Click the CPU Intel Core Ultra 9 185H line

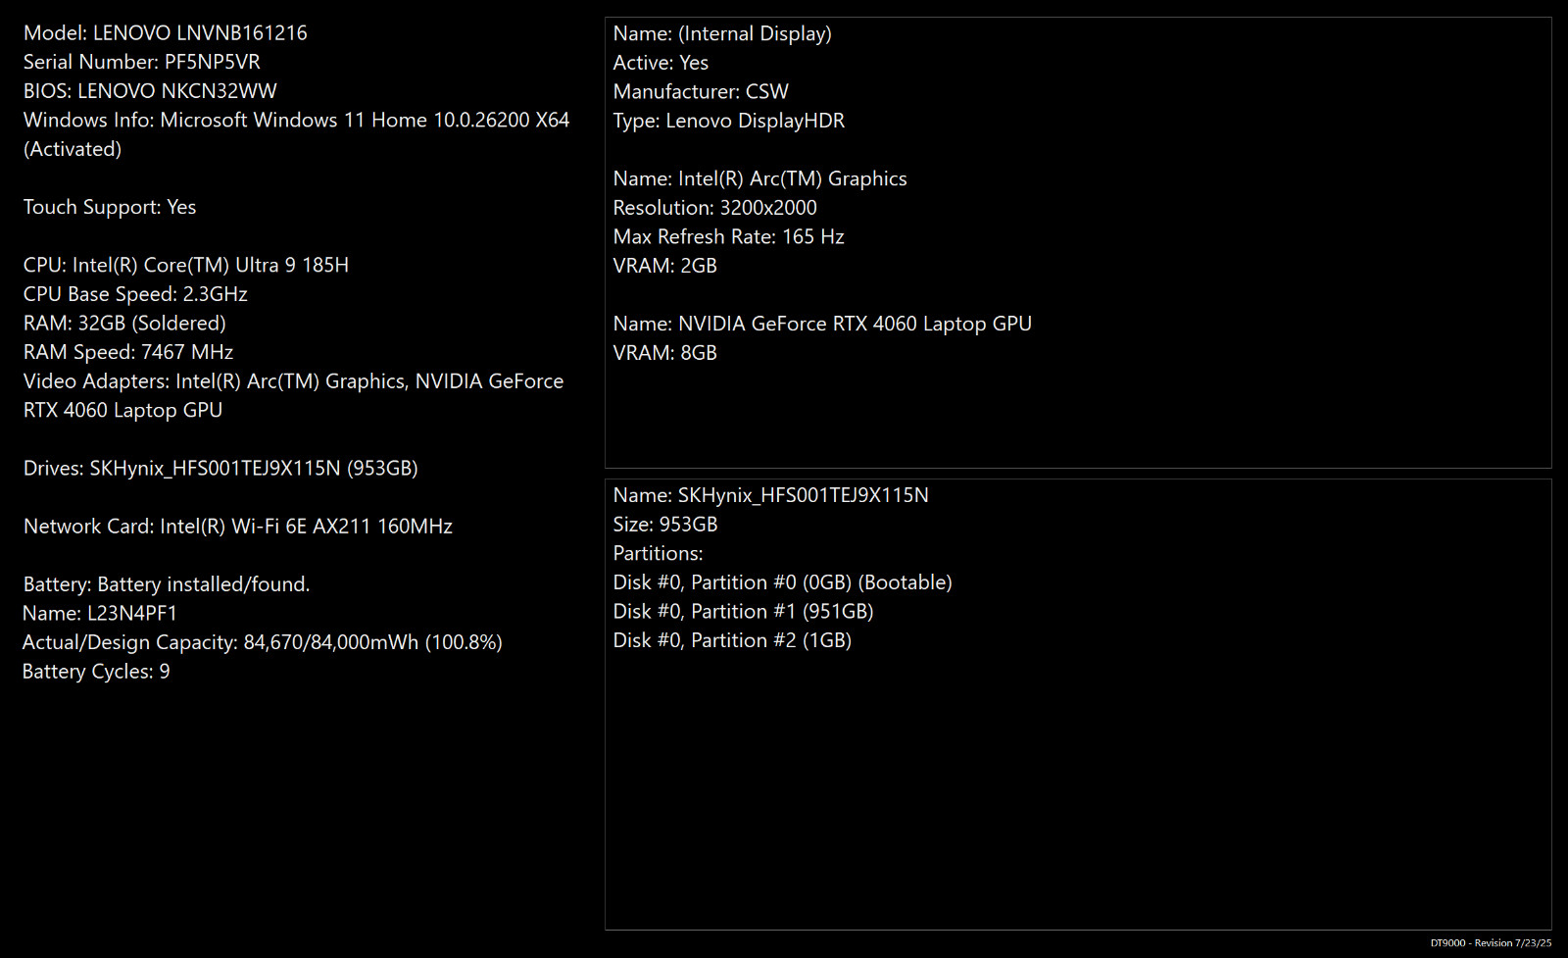click(186, 265)
